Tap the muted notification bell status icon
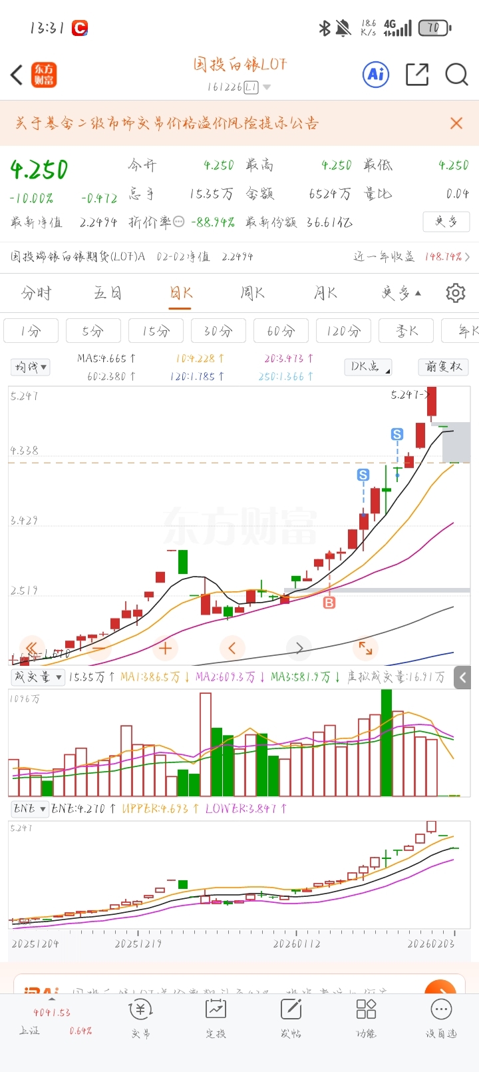The height and width of the screenshot is (1072, 479). click(343, 28)
